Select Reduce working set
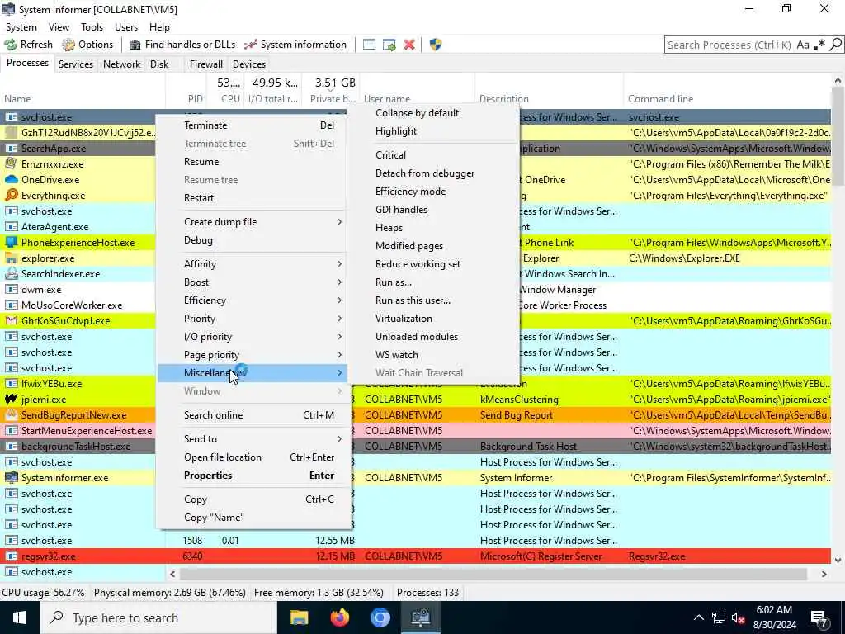845x634 pixels. [x=434, y=264]
